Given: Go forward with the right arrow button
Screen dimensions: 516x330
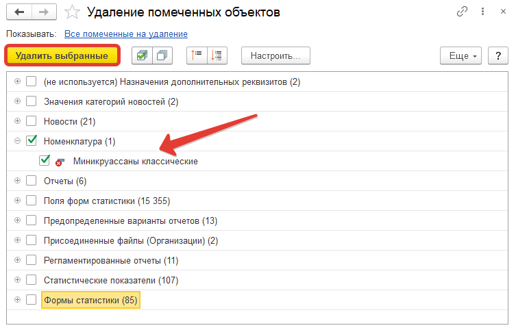Looking at the screenshot, I should click(x=44, y=12).
